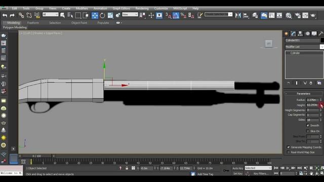Viewport: 324px width, 182px height.
Task: Open the Curve Editor icon
Action: coord(272,15)
